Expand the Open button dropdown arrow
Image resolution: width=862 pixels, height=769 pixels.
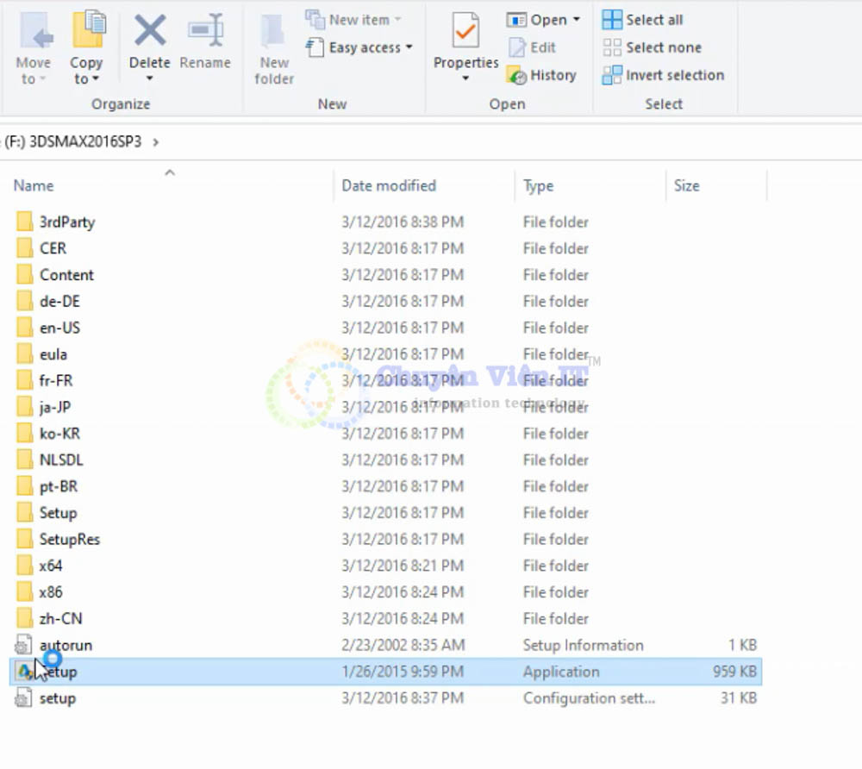click(577, 20)
